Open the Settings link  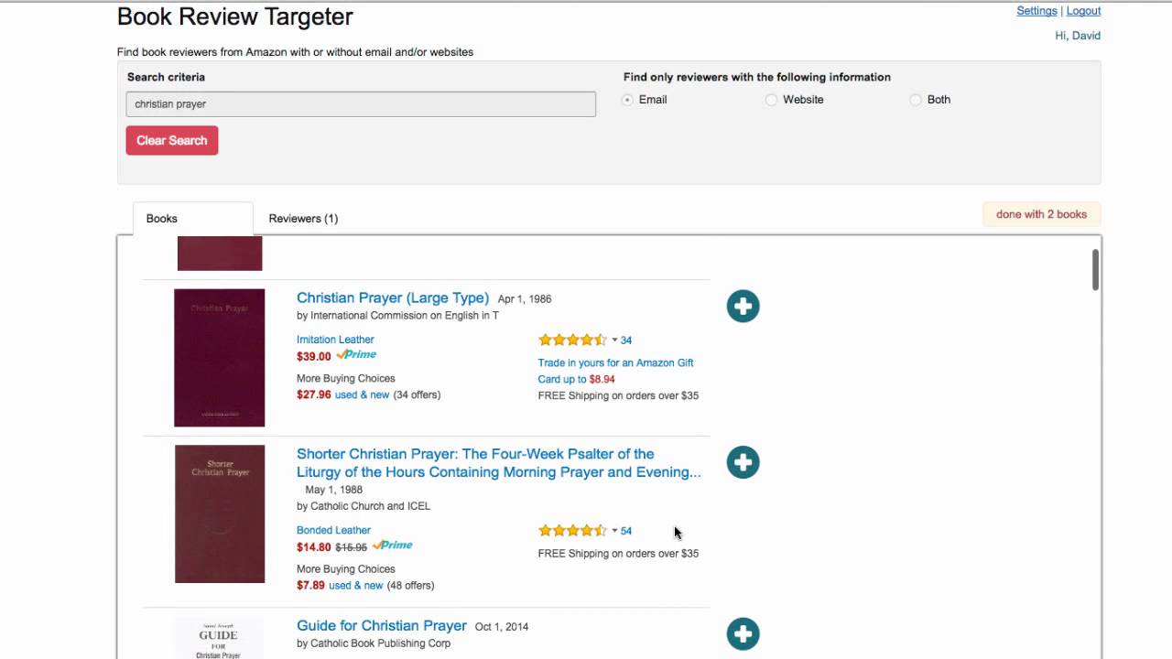(x=1036, y=11)
